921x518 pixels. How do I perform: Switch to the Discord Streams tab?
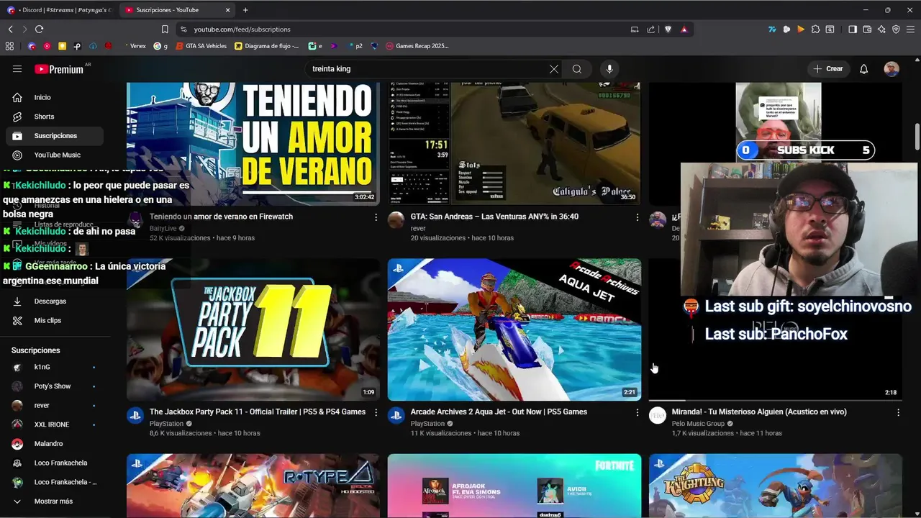[59, 10]
